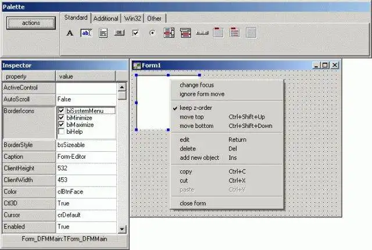Select the Memo component icon
Image resolution: width=372 pixels, height=250 pixels.
pyautogui.click(x=103, y=33)
